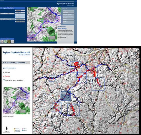The height and width of the screenshot is (135, 141).
Task: Click the 'Bereiche mit Detaildarstellung' legend square
Action: (4, 80)
